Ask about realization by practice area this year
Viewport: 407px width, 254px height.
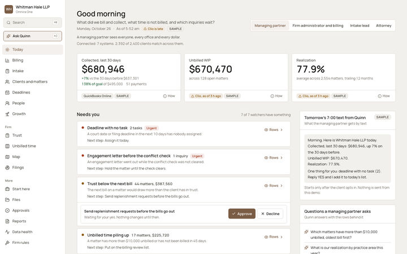[347, 251]
